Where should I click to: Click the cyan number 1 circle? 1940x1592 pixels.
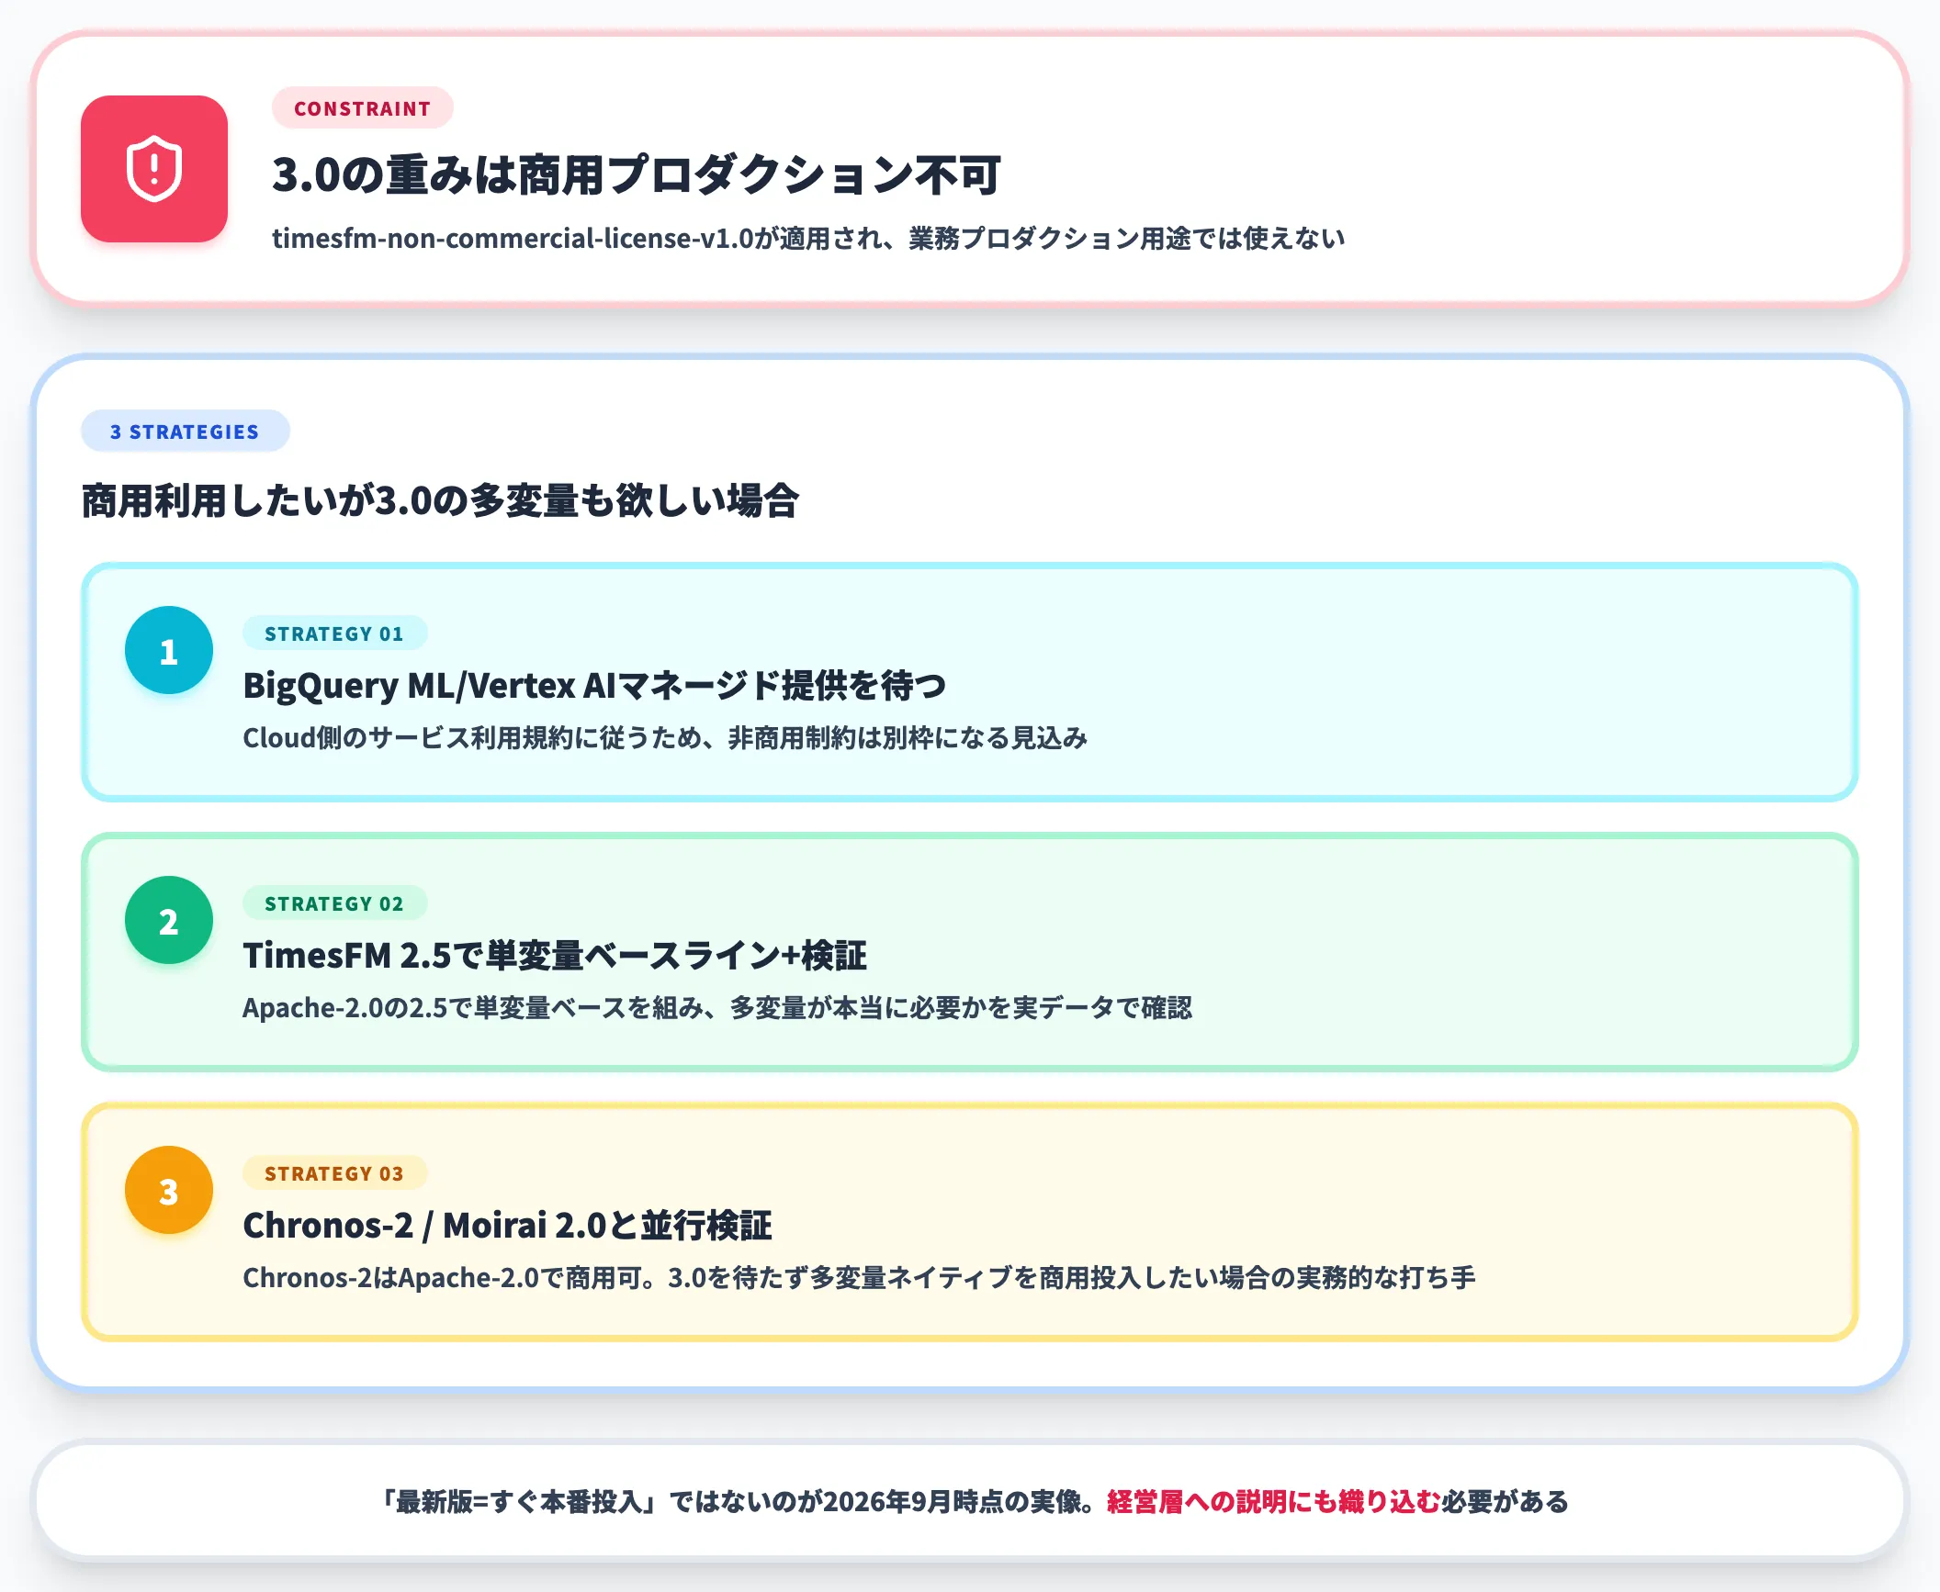[x=169, y=650]
